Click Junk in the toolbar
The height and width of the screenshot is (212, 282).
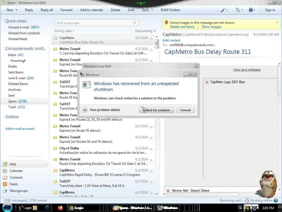click(x=131, y=10)
